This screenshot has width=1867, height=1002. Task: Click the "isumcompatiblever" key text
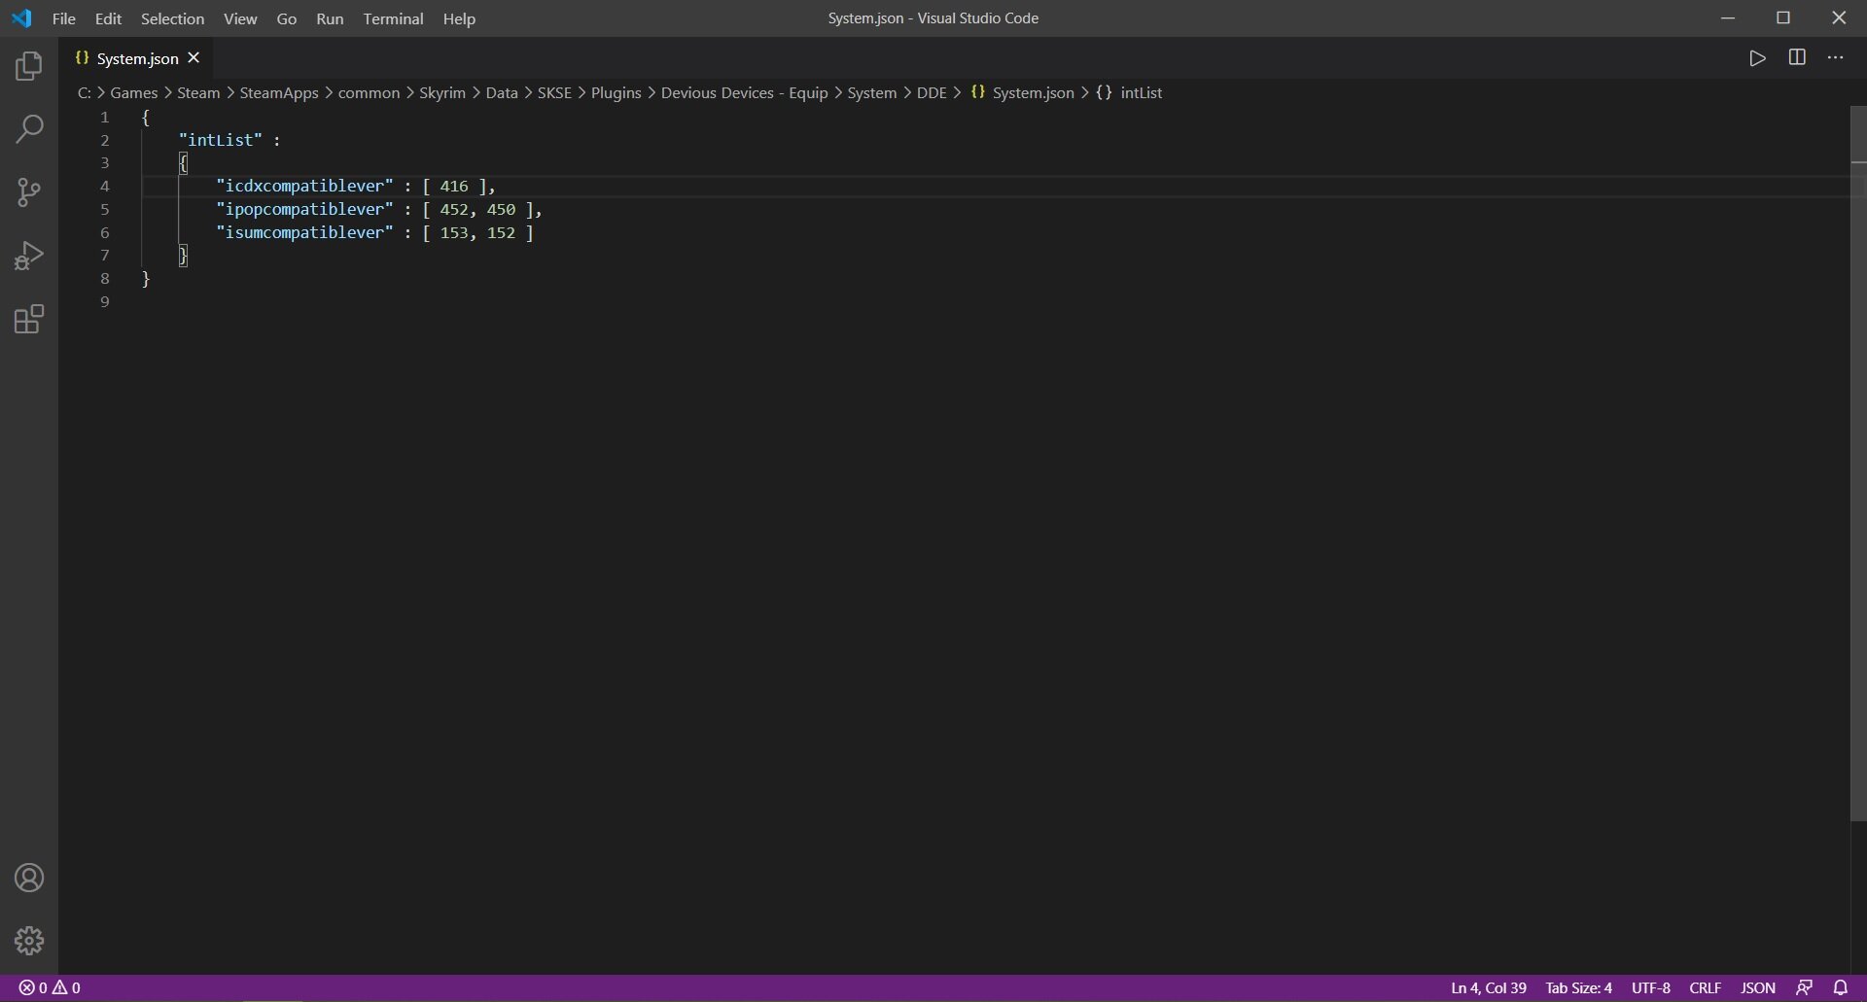305,232
